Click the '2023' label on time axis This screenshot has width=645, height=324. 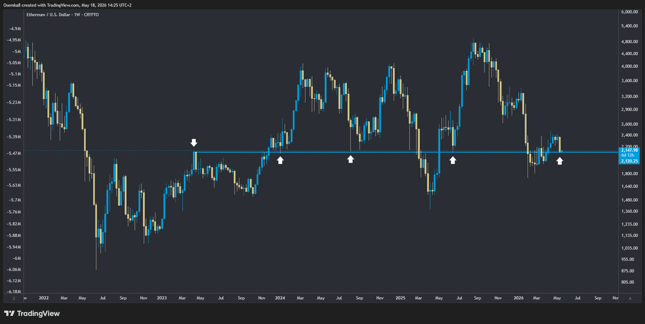(x=162, y=297)
